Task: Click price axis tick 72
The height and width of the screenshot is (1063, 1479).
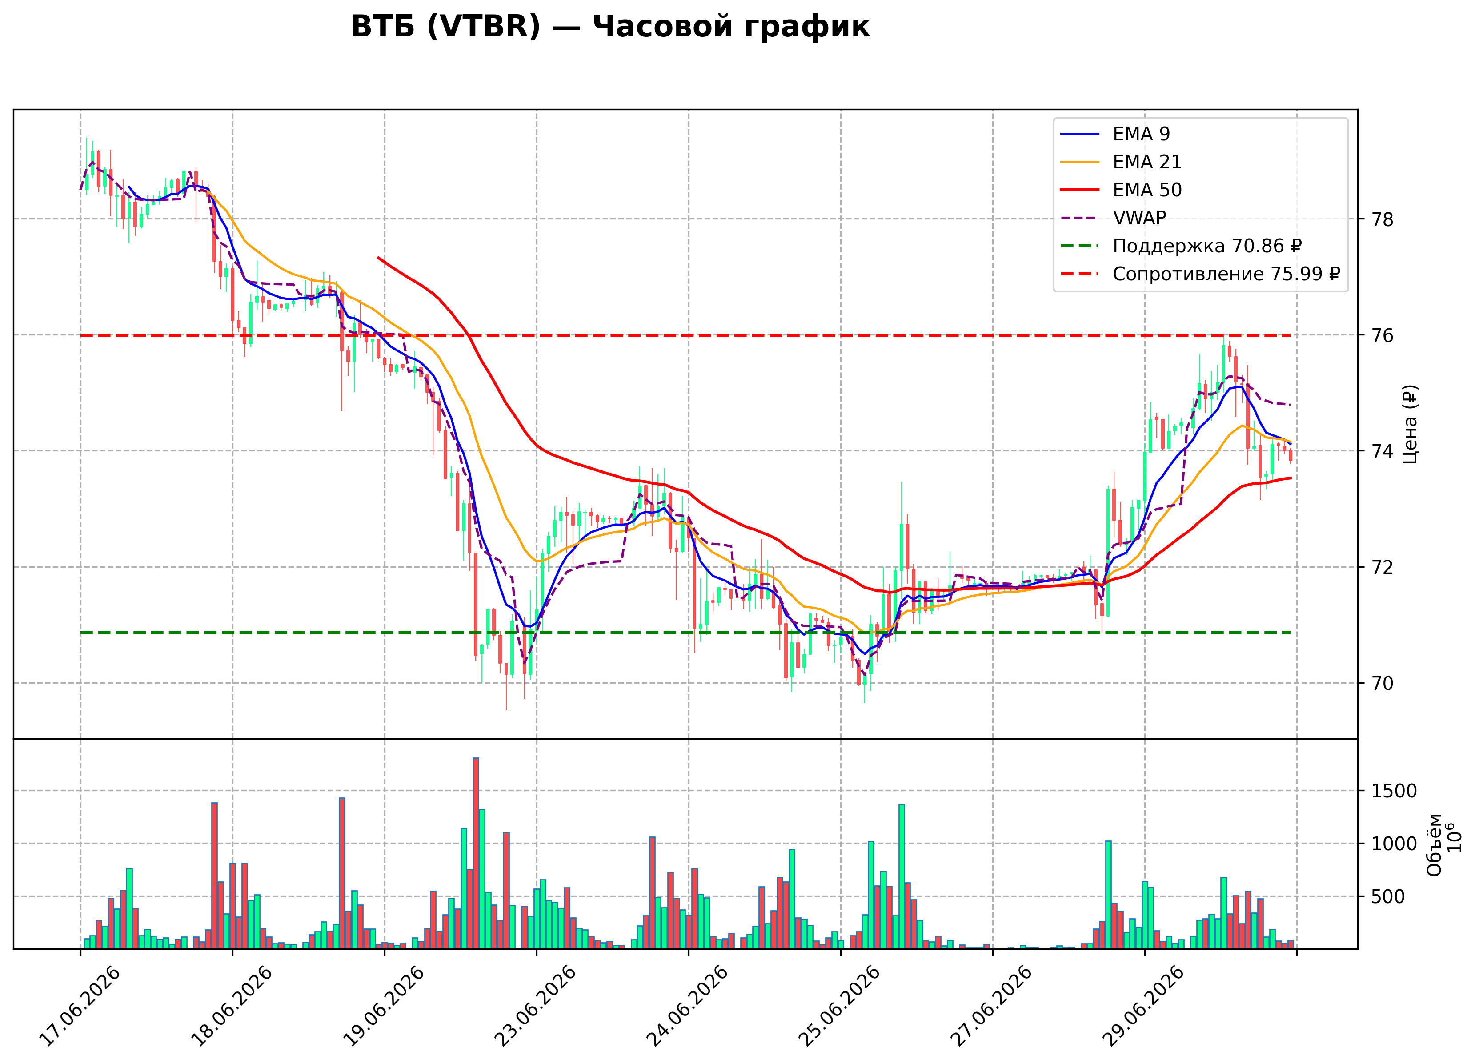Action: pyautogui.click(x=1383, y=568)
